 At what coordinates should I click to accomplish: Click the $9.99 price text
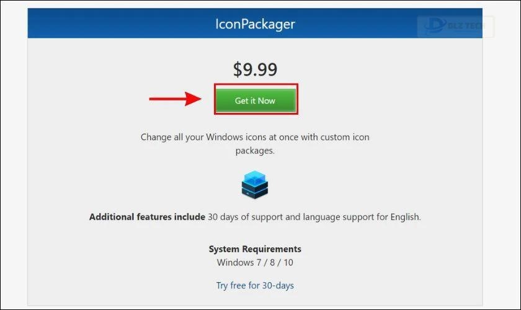coord(255,69)
